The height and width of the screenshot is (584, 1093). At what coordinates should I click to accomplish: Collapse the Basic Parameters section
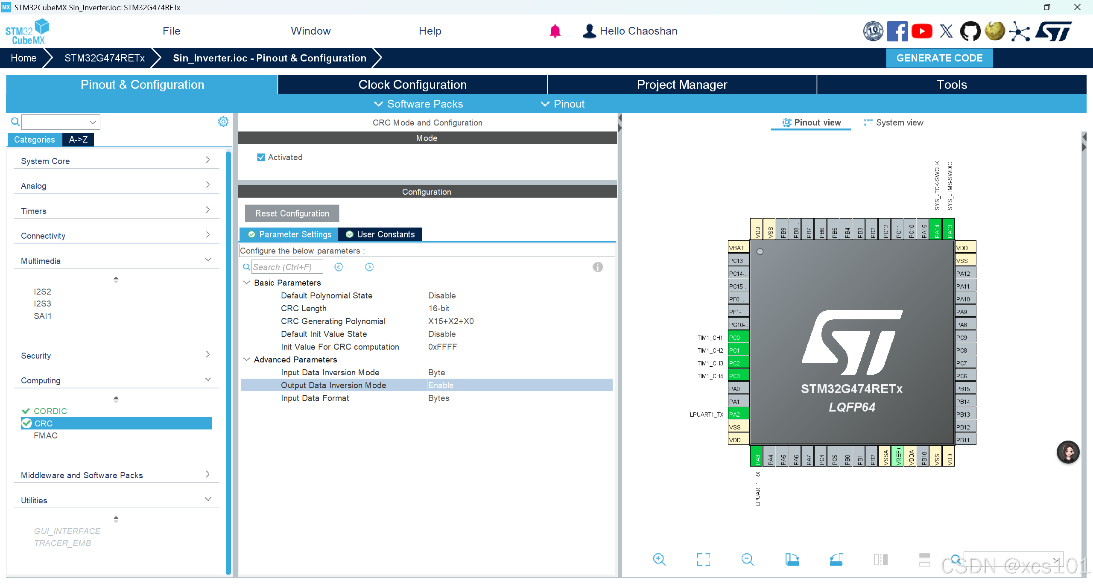point(246,283)
